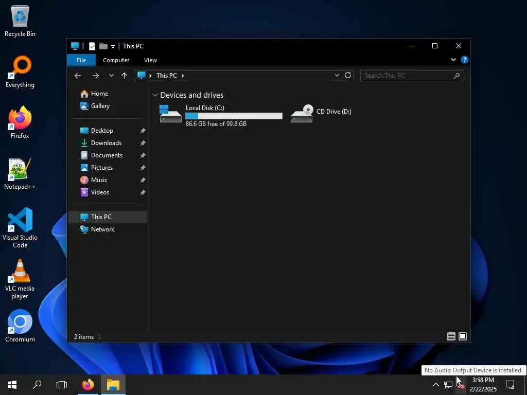Expand the ribbon with chevron

(453, 60)
